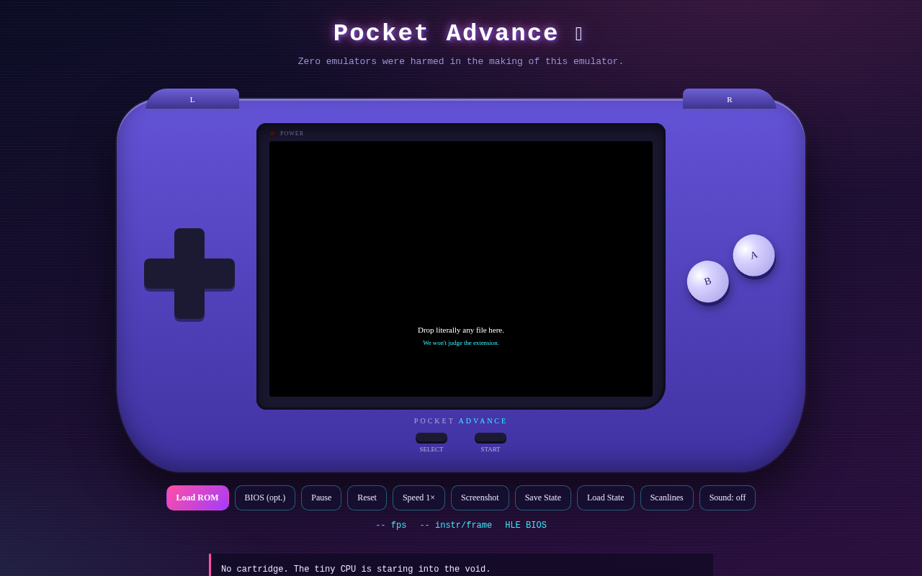Click the 'We won't judge the extension.' text
This screenshot has width=922, height=576.
(461, 343)
